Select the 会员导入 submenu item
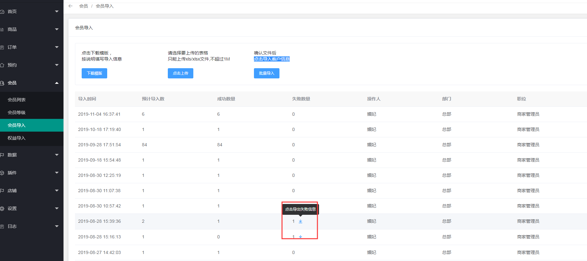Viewport: 587px width, 261px height. point(32,125)
